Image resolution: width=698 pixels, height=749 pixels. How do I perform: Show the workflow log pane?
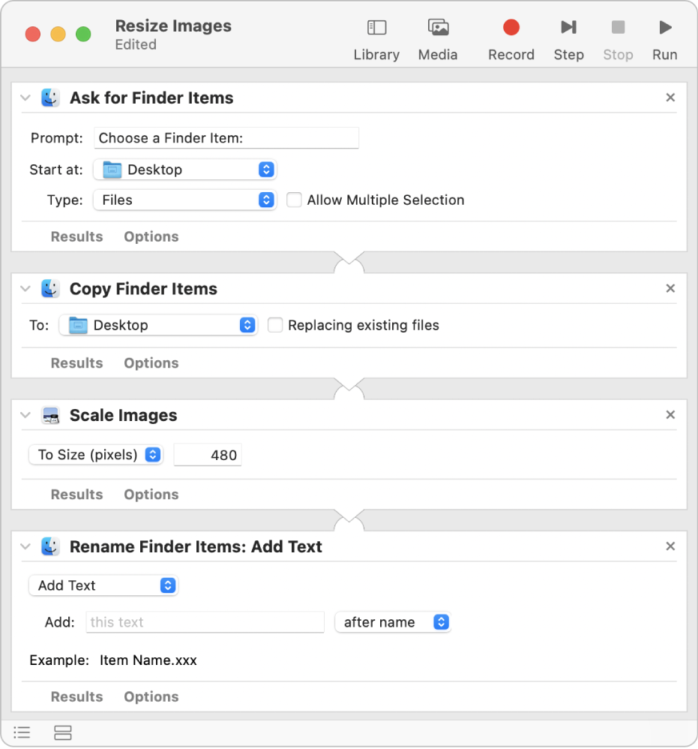[x=22, y=733]
